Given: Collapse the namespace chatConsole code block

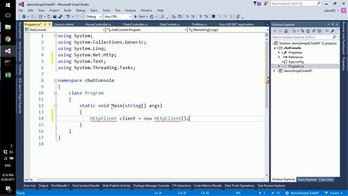Looking at the screenshot, I should [x=55, y=81].
